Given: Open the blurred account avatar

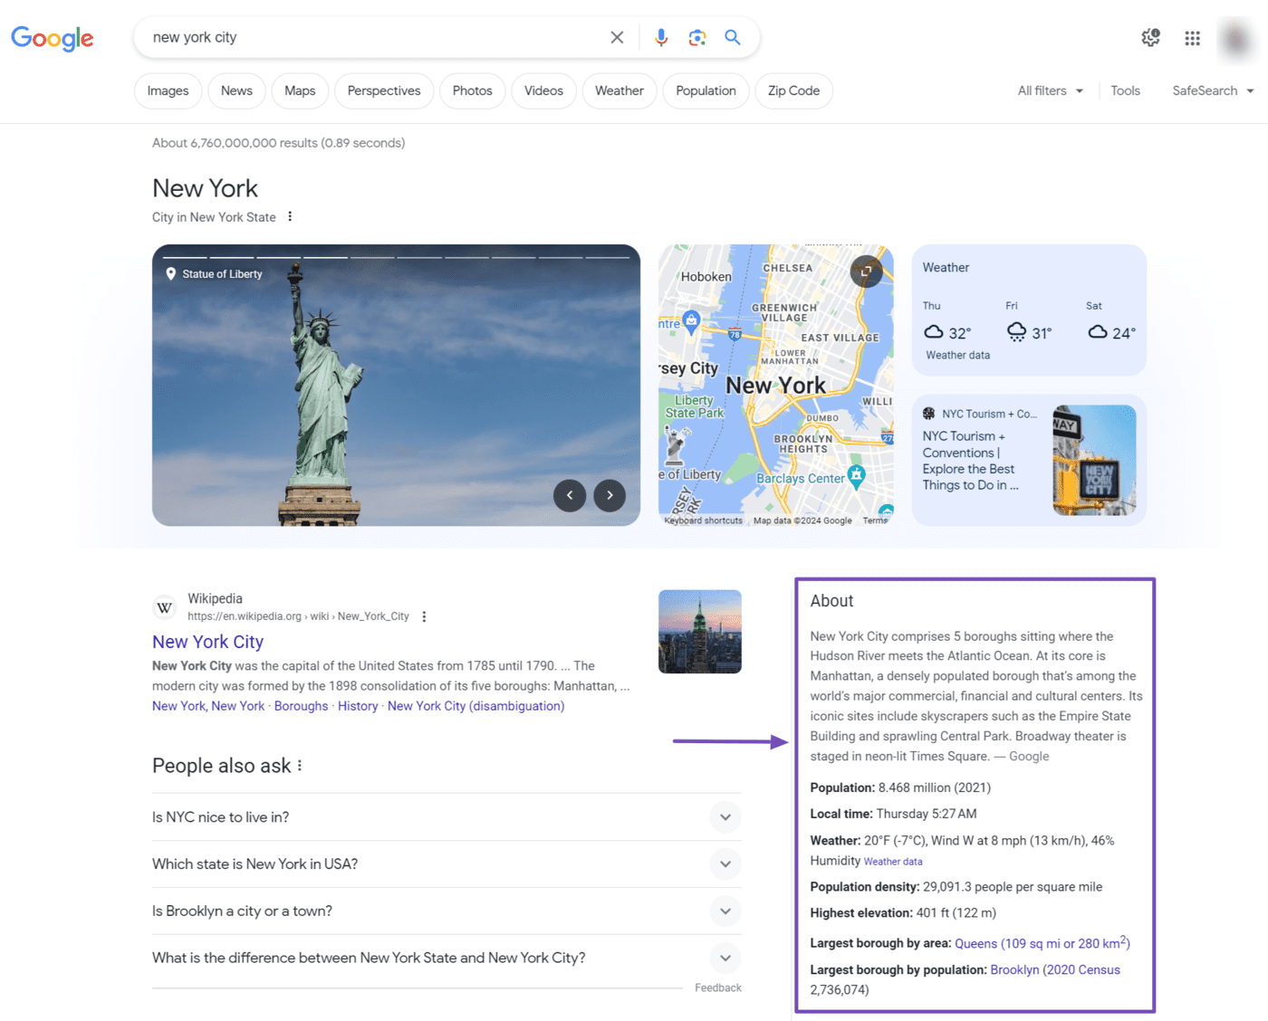Looking at the screenshot, I should (x=1235, y=39).
